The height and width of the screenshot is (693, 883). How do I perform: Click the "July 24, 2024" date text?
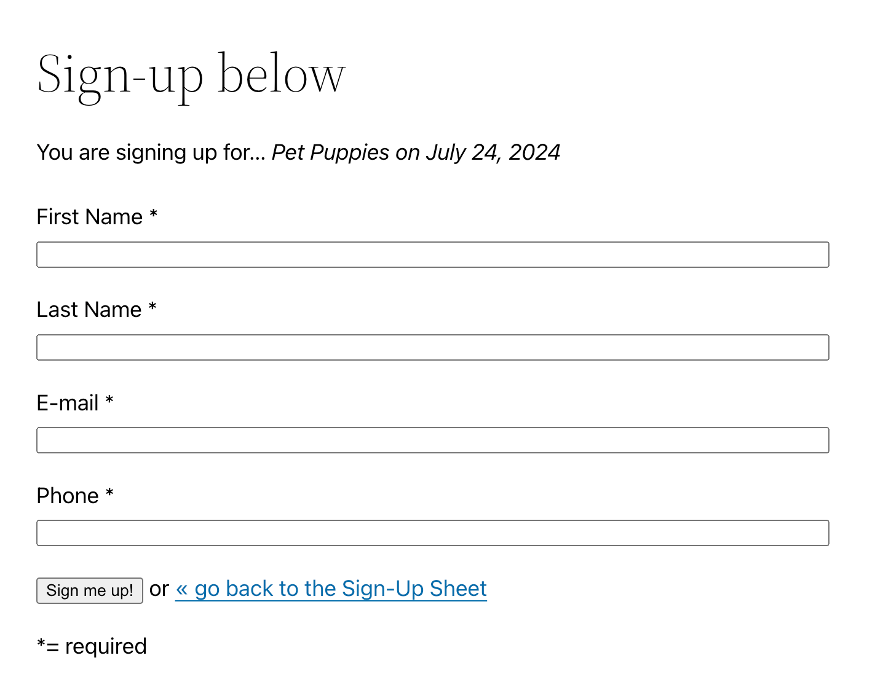tap(493, 153)
